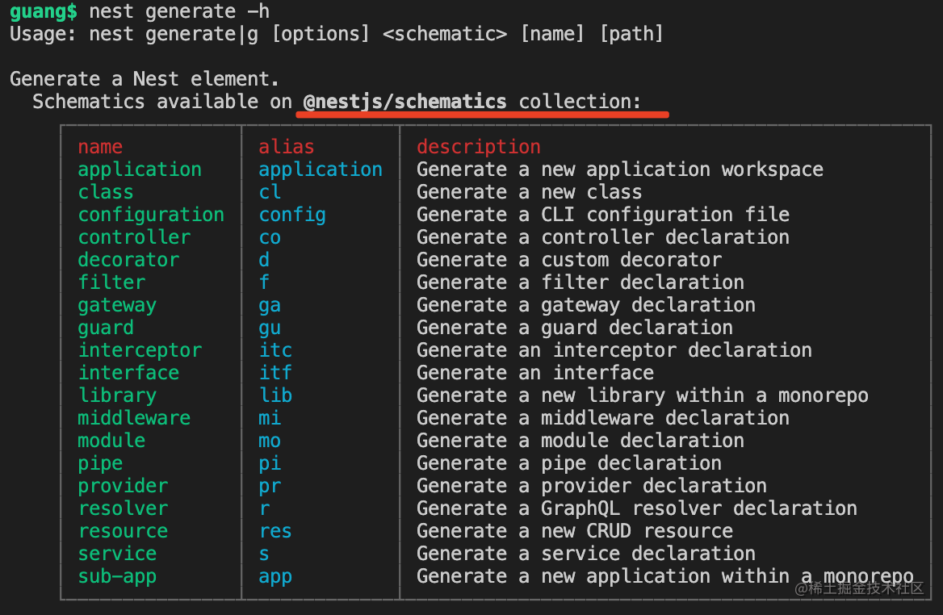Click the red 'alias' column header
The height and width of the screenshot is (615, 943).
tap(287, 147)
